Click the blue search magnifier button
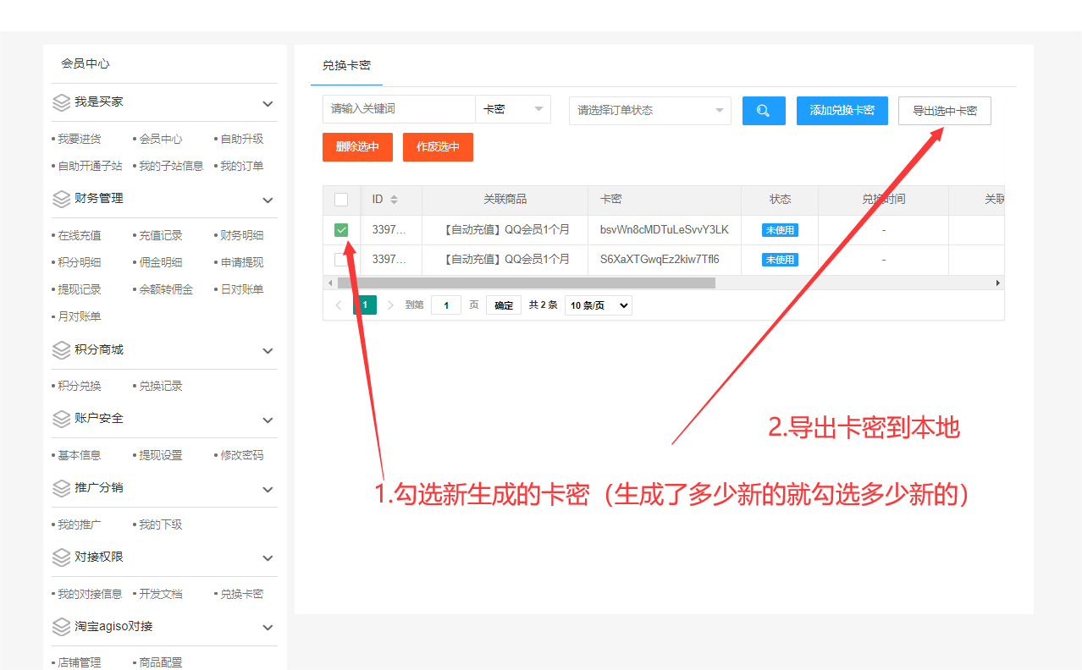The image size is (1082, 670). click(764, 111)
